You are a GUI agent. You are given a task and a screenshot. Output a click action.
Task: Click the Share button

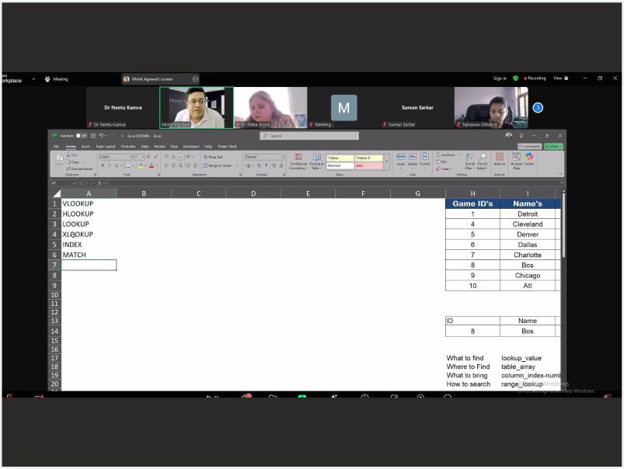pyautogui.click(x=553, y=146)
